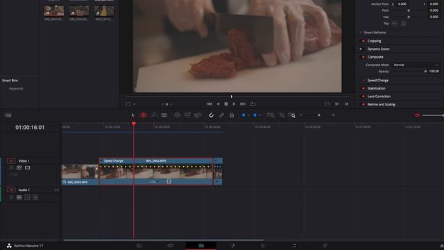This screenshot has width=444, height=250.
Task: Click the Match Frame icon in viewer
Action: [x=327, y=104]
